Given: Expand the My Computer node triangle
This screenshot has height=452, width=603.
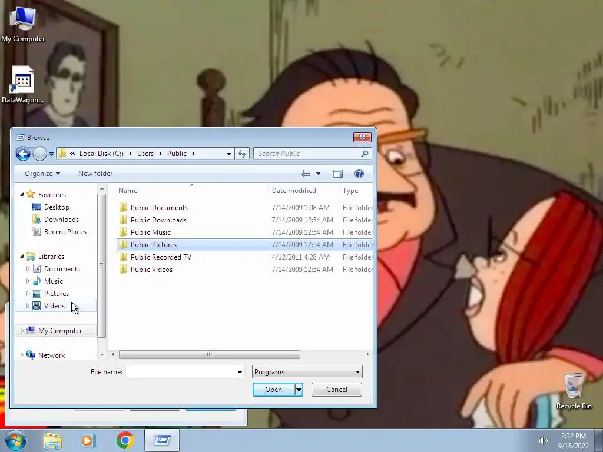Looking at the screenshot, I should [x=22, y=331].
